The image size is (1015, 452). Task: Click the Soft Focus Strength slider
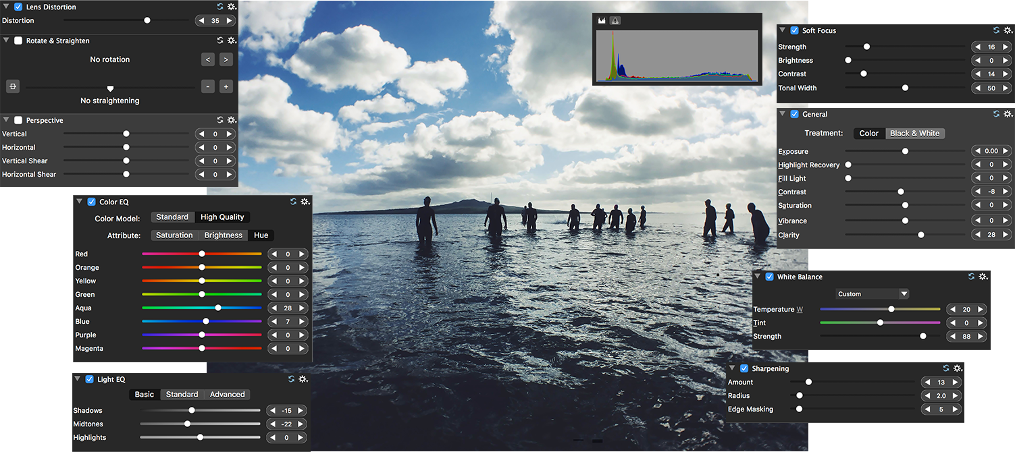coord(905,47)
